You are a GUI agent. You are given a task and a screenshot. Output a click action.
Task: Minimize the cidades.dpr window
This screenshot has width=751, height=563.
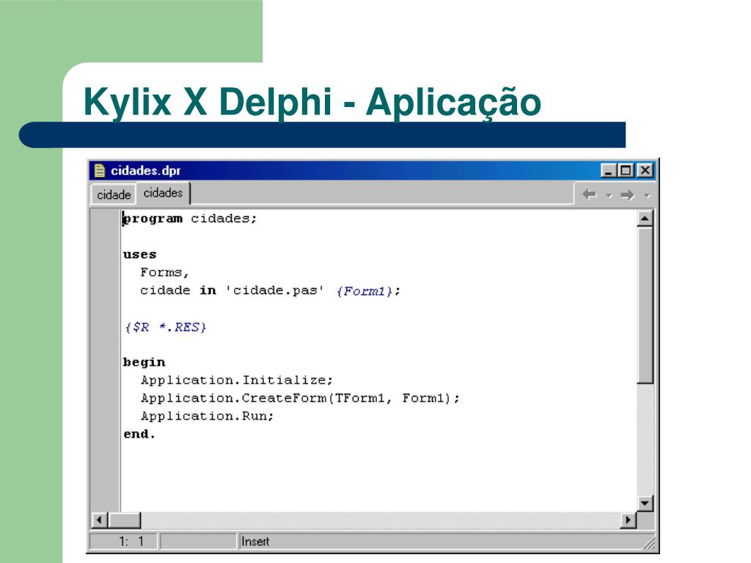click(x=608, y=170)
